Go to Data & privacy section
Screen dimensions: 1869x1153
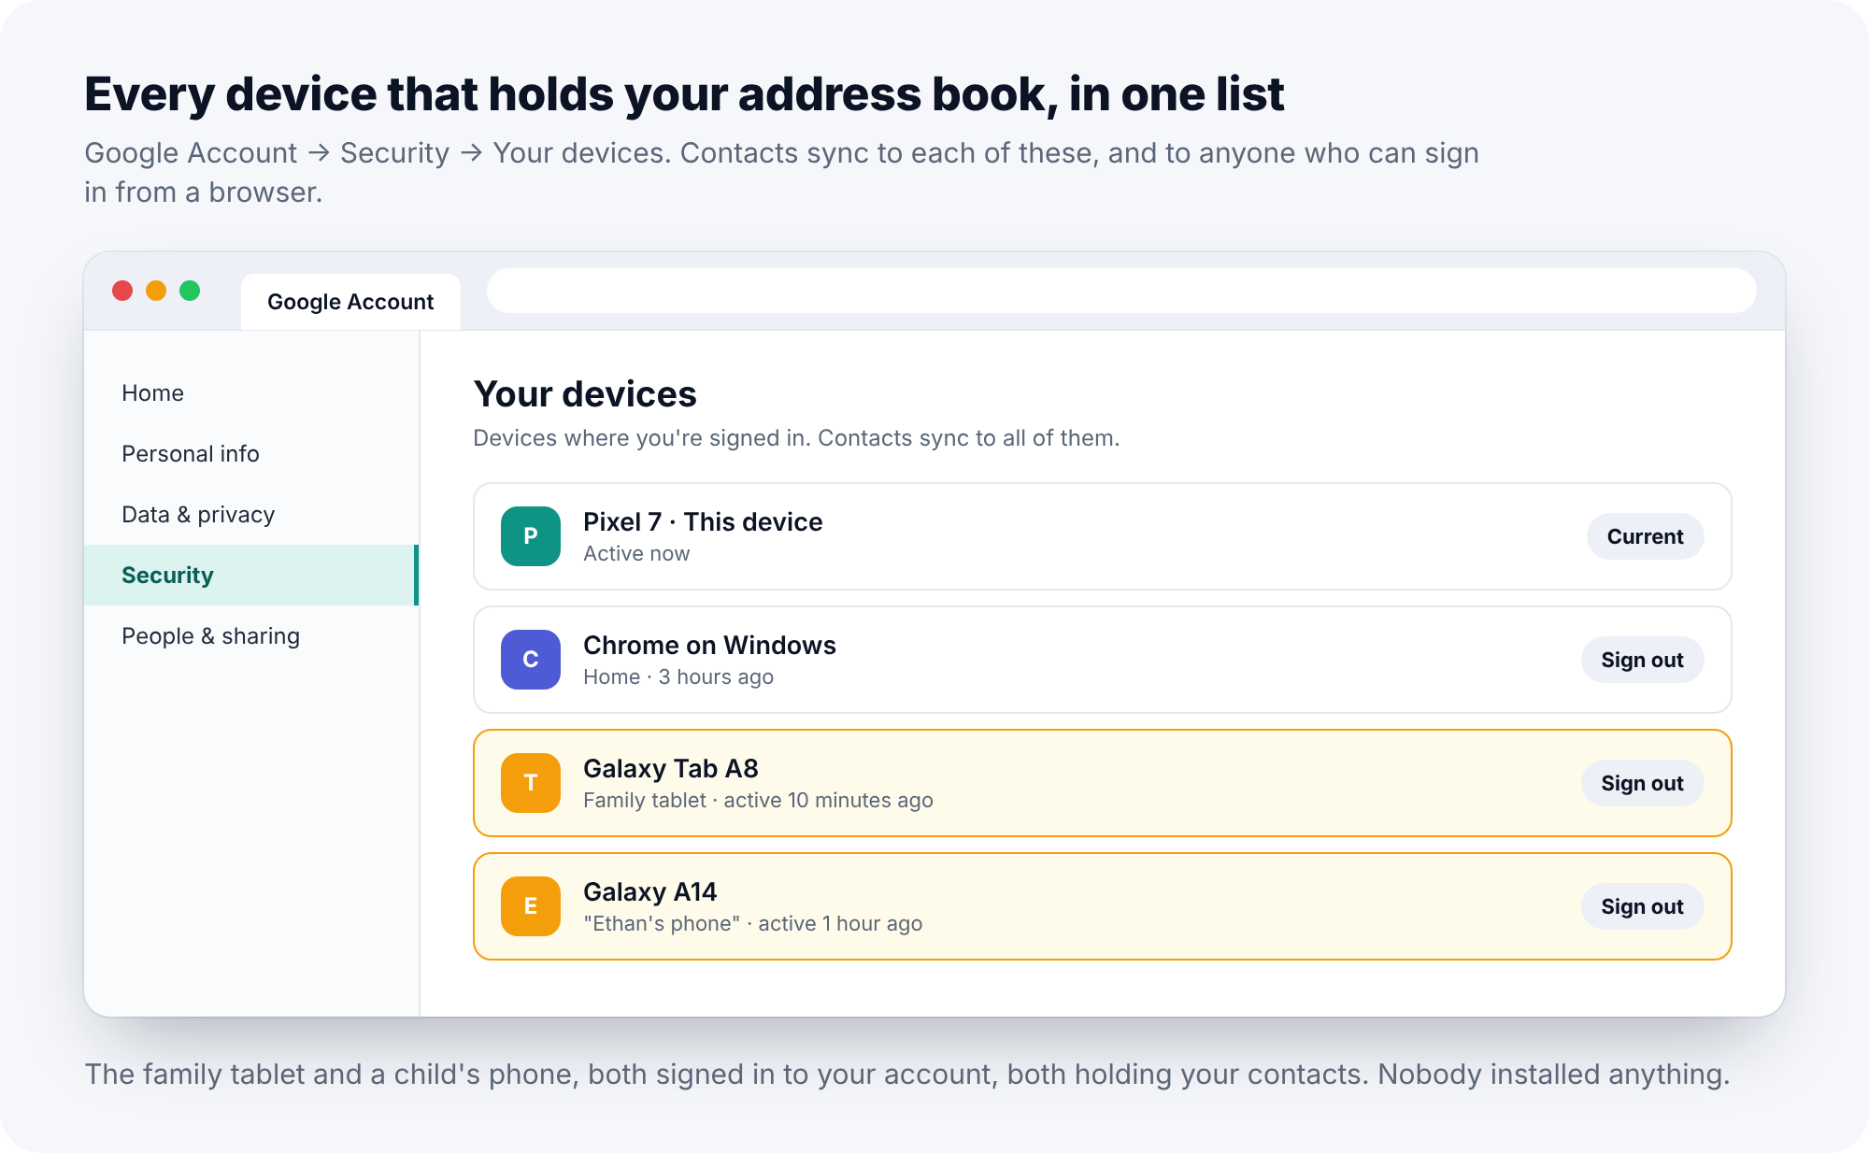point(251,515)
